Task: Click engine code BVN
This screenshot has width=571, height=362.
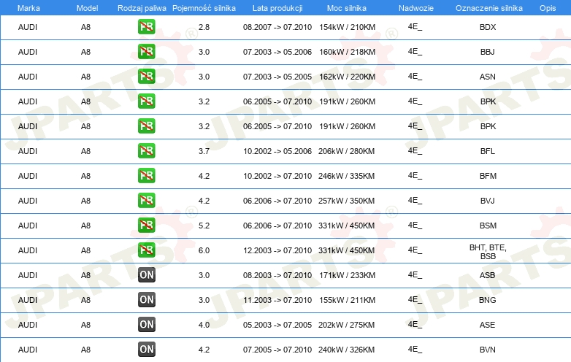Action: (x=488, y=350)
